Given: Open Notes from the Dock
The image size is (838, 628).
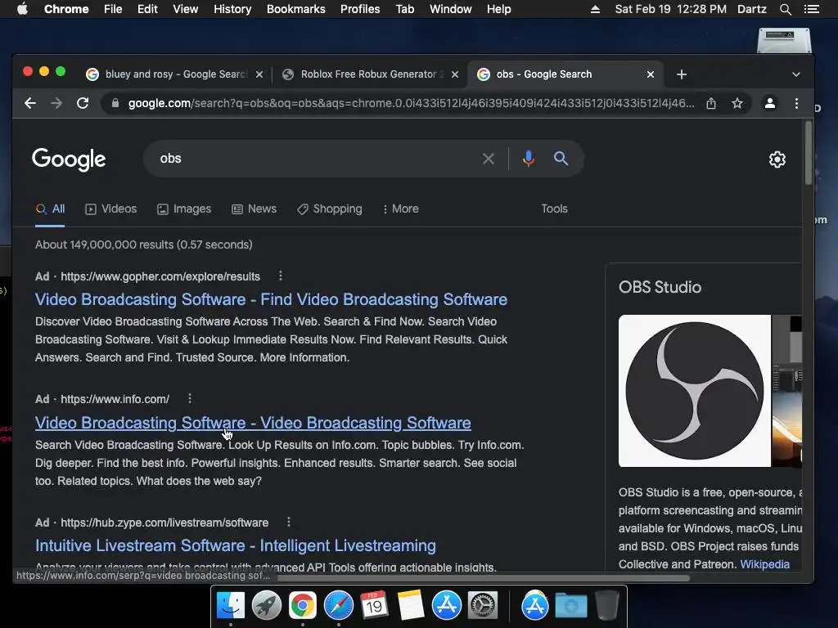Looking at the screenshot, I should click(x=411, y=606).
